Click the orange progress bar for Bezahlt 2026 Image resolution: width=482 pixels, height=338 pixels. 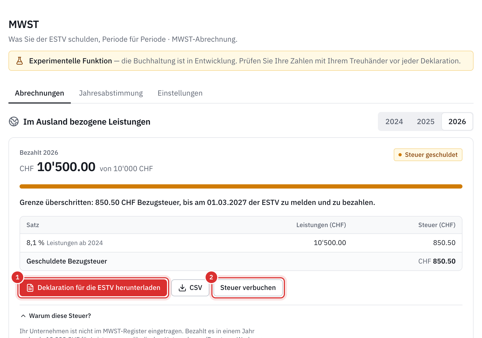[x=241, y=186]
